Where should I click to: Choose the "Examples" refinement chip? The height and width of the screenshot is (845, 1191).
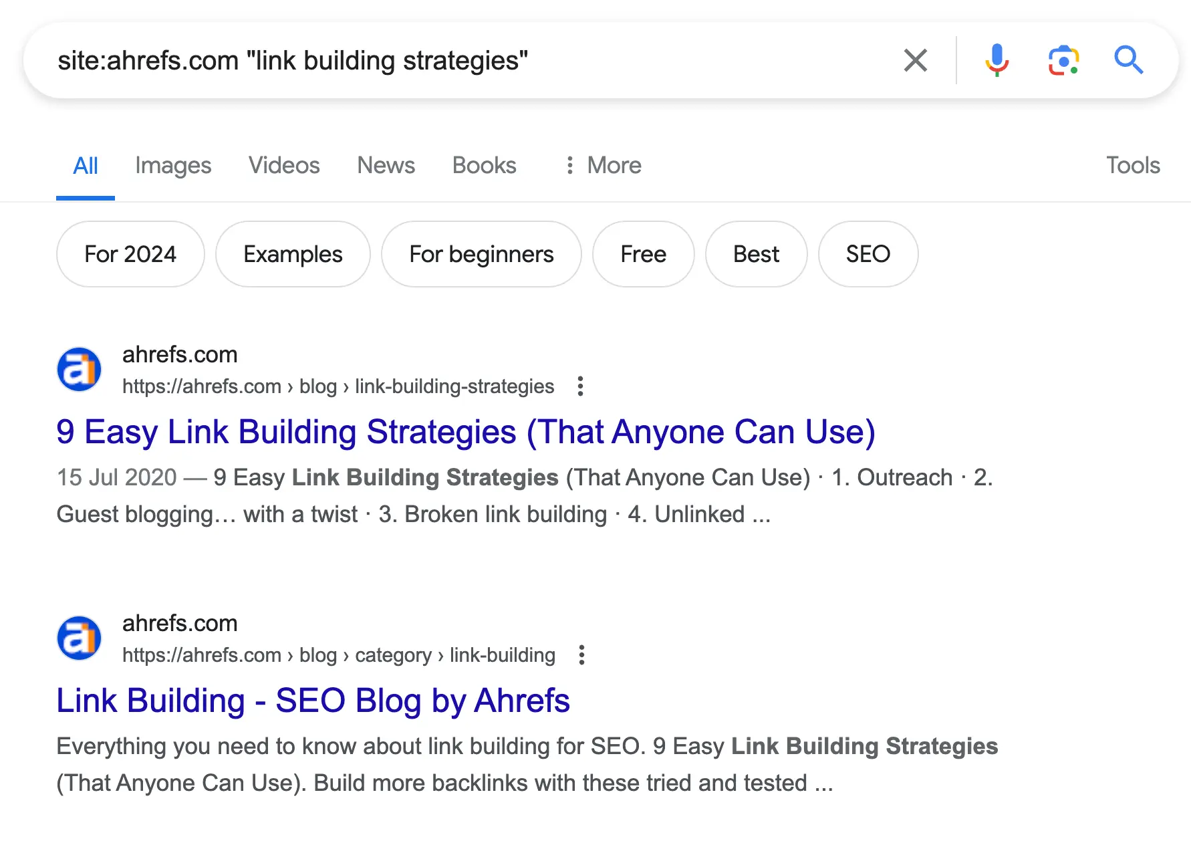point(293,254)
